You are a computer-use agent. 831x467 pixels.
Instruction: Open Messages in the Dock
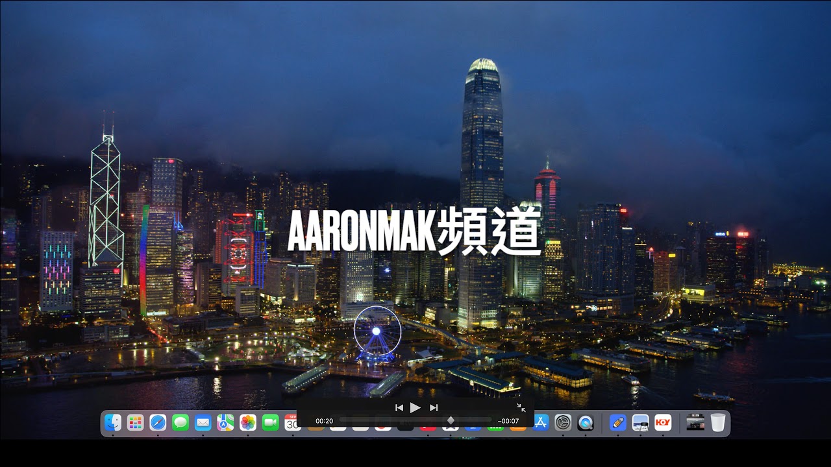180,423
